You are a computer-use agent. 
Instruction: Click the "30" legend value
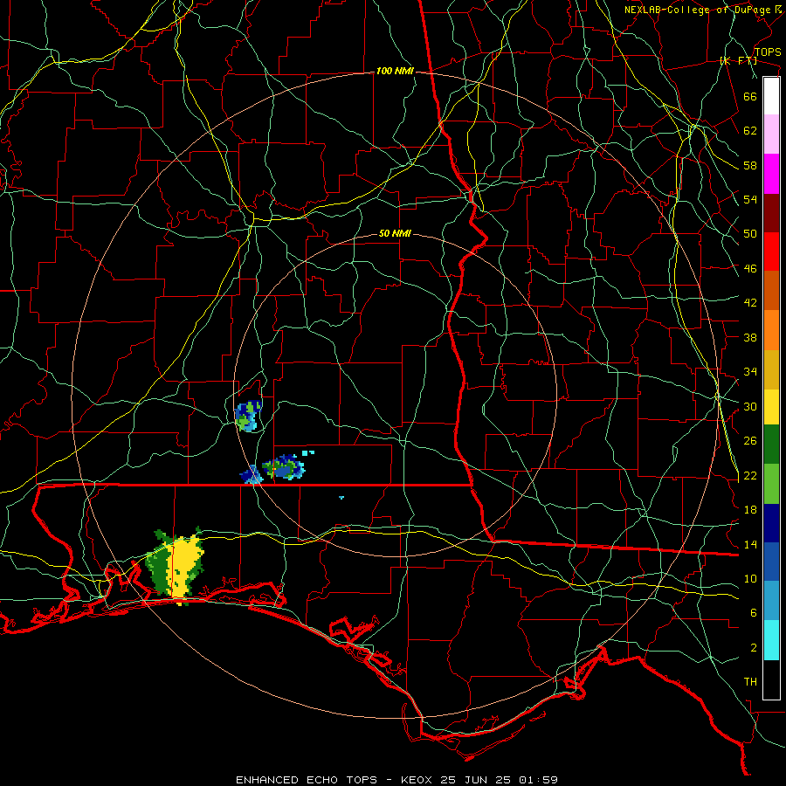[x=750, y=406]
